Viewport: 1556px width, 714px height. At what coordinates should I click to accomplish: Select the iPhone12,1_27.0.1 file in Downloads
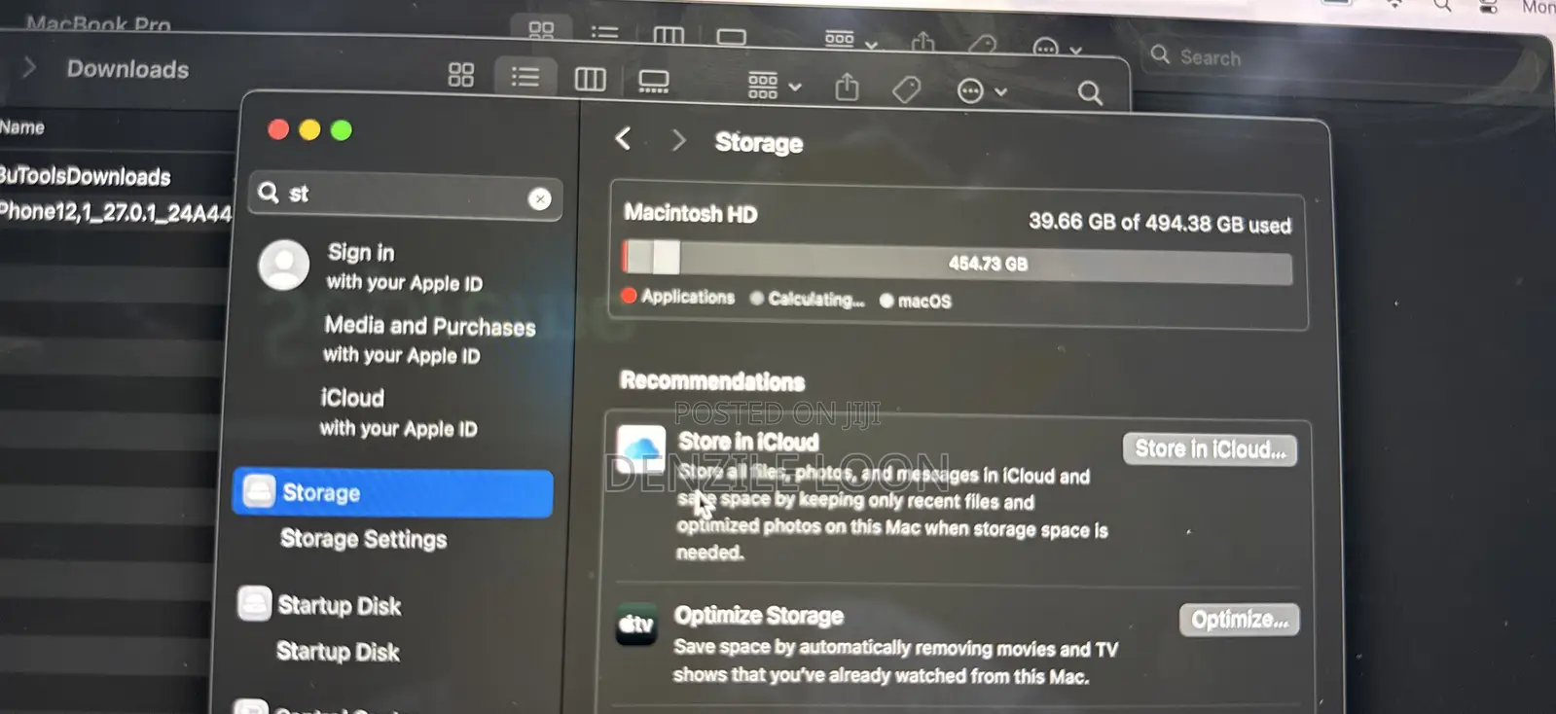(x=116, y=213)
